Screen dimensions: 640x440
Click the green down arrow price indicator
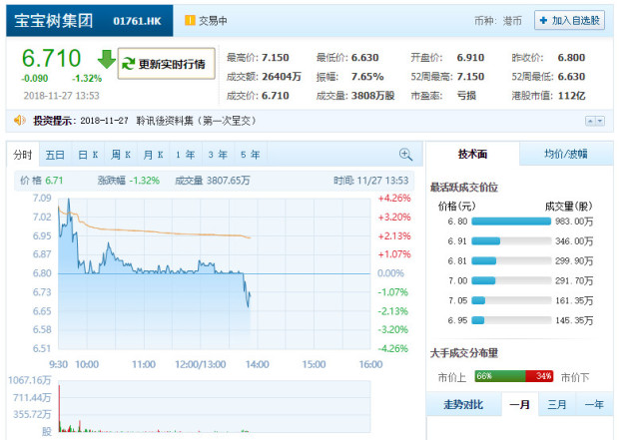click(x=107, y=60)
